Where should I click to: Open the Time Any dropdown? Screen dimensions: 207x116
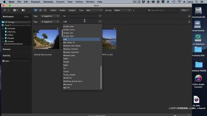[94, 10]
